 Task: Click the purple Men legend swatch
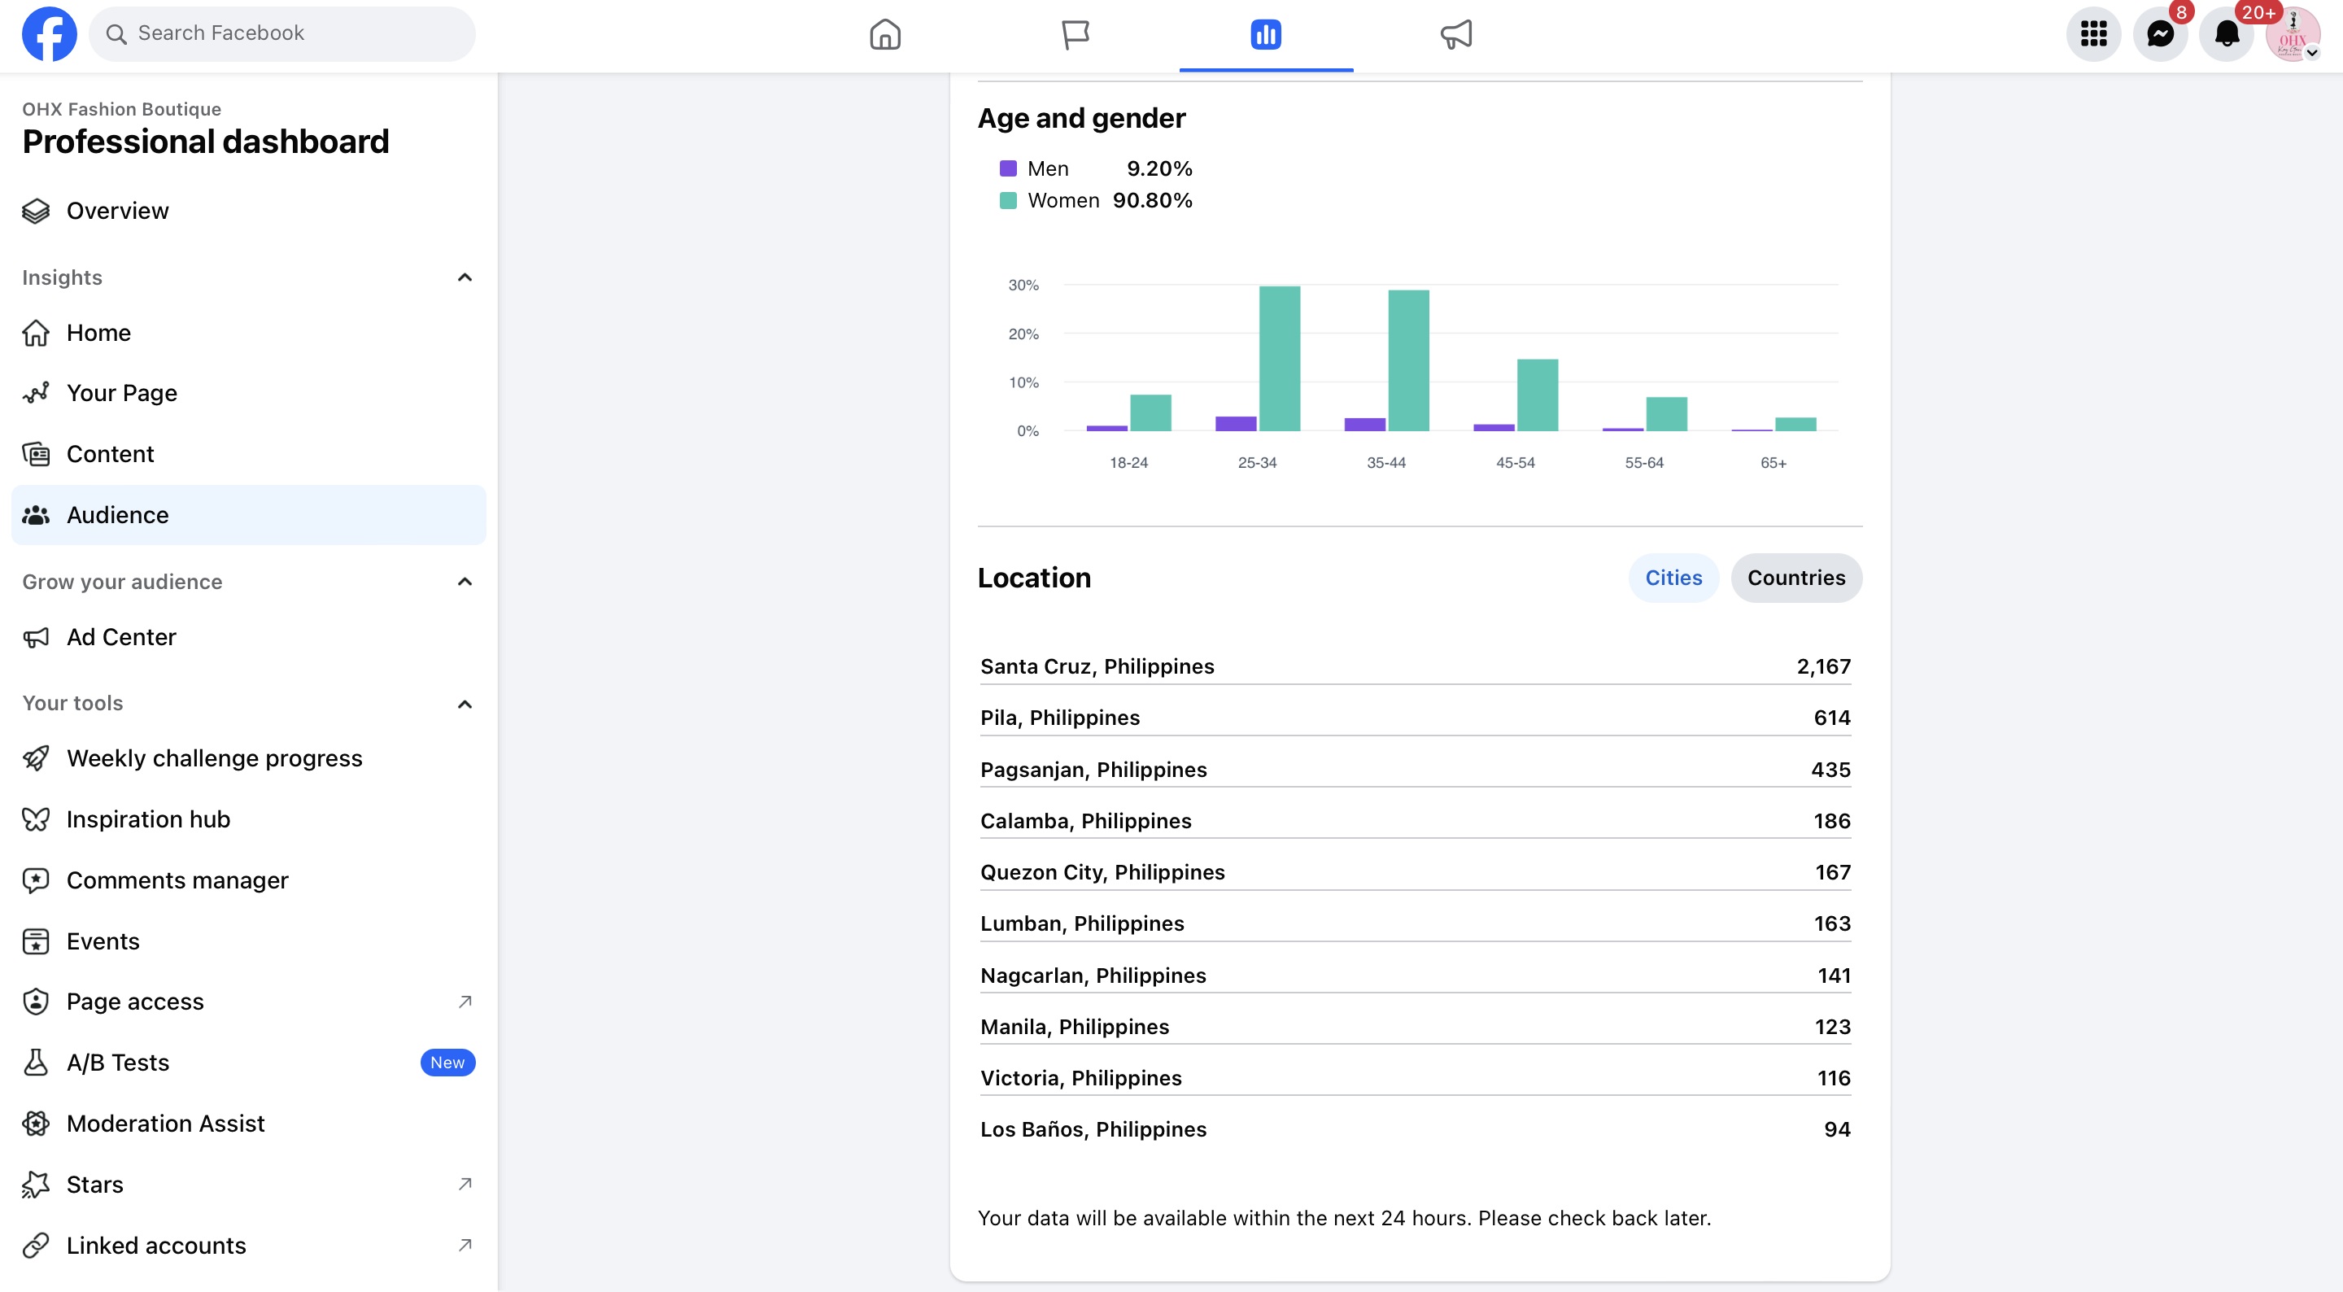1008,168
